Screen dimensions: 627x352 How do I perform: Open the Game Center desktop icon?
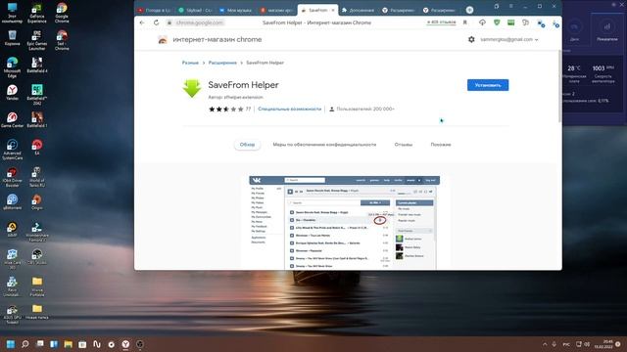(12, 119)
